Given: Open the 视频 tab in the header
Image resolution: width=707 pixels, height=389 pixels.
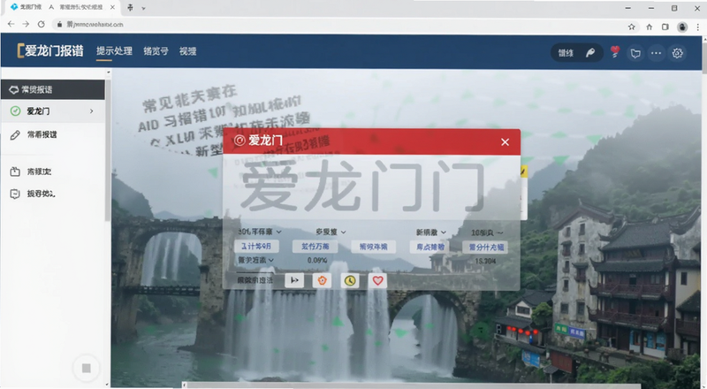Looking at the screenshot, I should pos(187,51).
